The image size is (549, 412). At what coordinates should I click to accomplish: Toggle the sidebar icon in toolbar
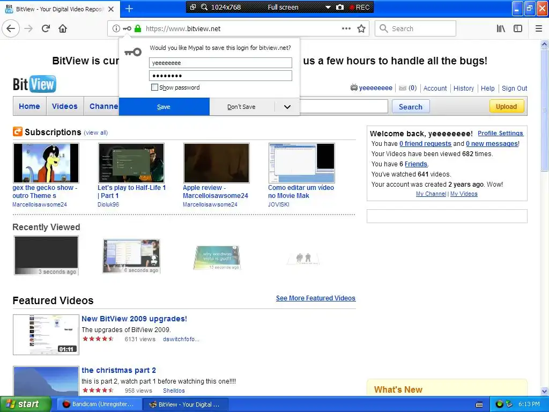tap(518, 28)
